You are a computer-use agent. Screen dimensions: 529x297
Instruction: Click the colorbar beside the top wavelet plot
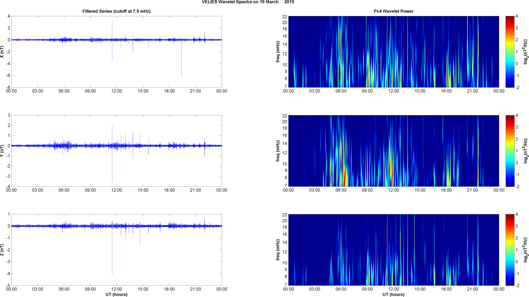tap(510, 52)
